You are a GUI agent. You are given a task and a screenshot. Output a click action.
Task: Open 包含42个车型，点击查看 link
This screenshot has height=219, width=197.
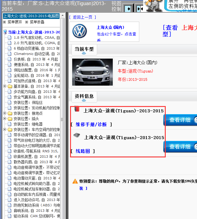(x=116, y=37)
